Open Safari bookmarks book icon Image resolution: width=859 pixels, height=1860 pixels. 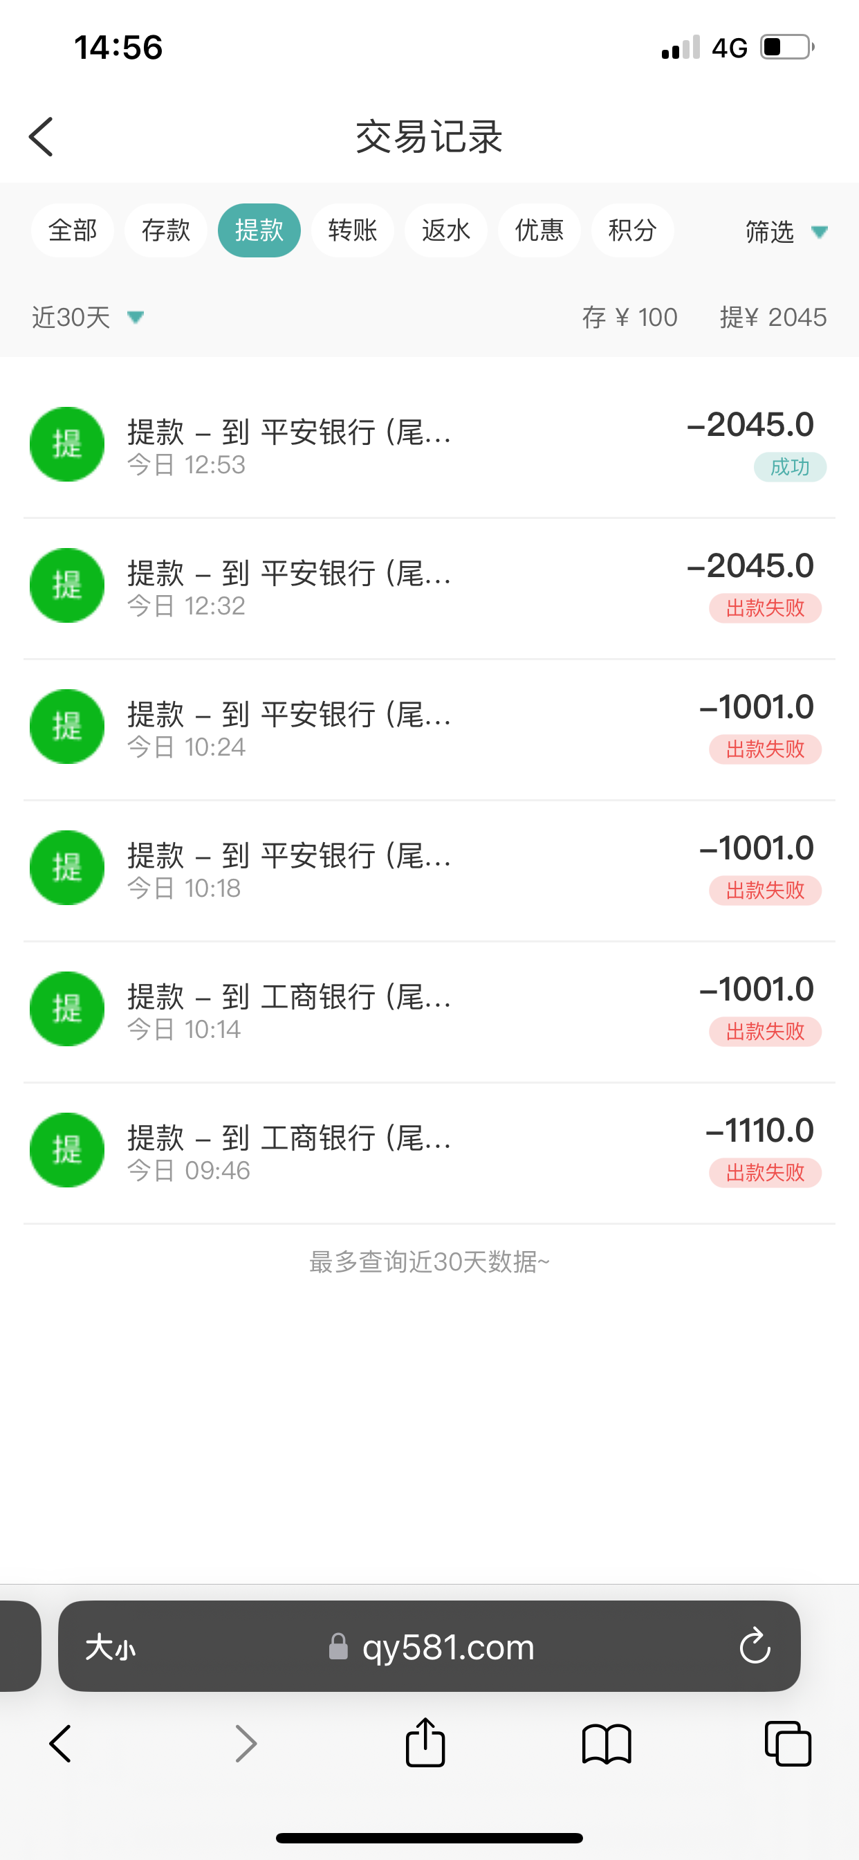[607, 1744]
